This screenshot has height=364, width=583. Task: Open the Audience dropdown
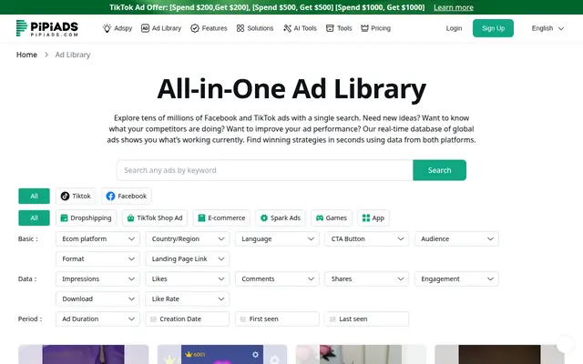click(456, 238)
